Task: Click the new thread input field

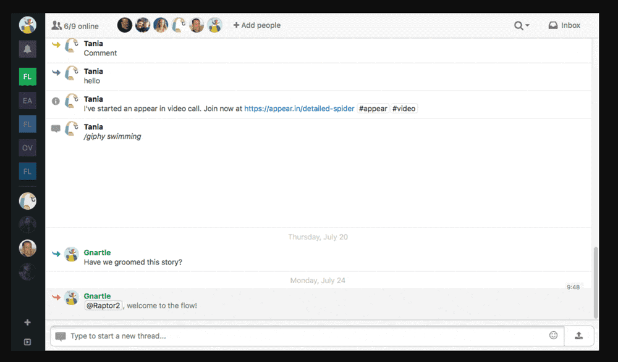Action: [x=247, y=335]
